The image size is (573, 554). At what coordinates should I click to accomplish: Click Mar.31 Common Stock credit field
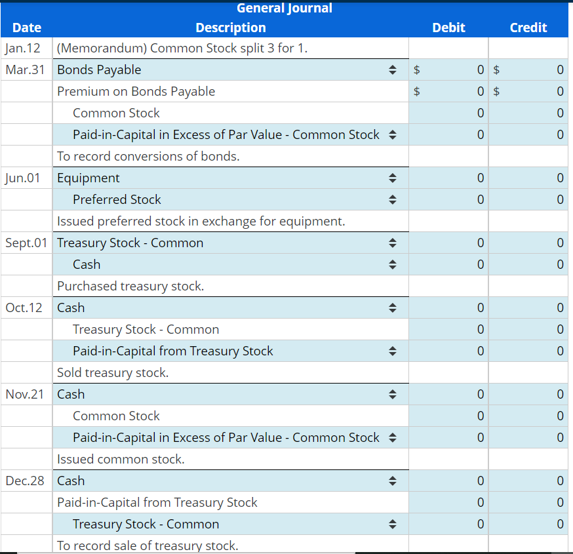528,113
